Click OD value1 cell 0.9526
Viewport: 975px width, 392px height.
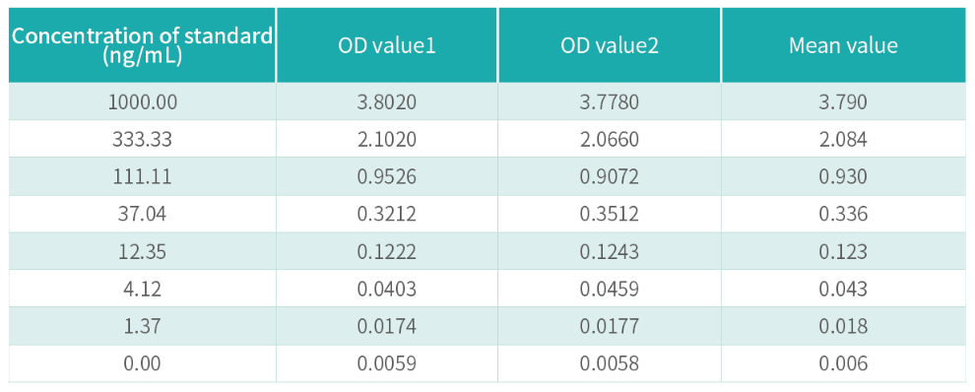pyautogui.click(x=387, y=176)
